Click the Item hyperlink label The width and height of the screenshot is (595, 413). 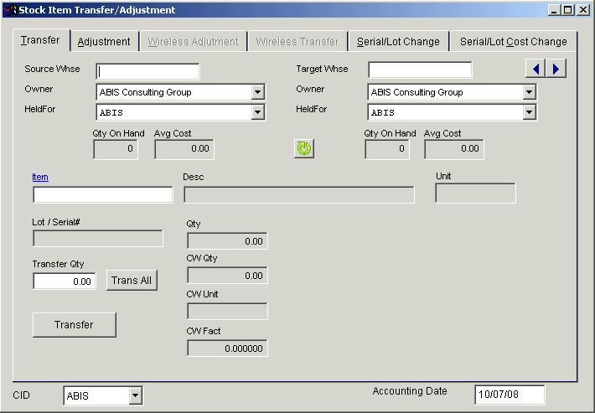(x=40, y=177)
